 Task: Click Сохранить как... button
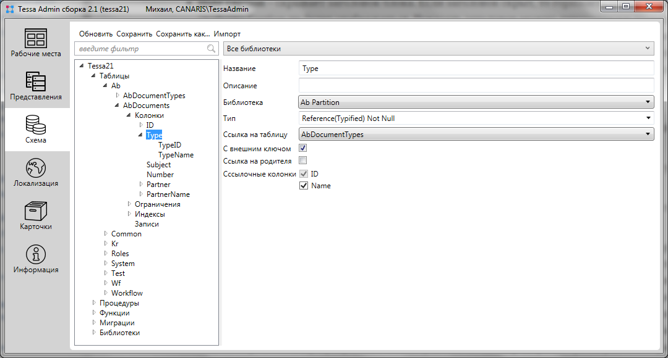point(182,34)
